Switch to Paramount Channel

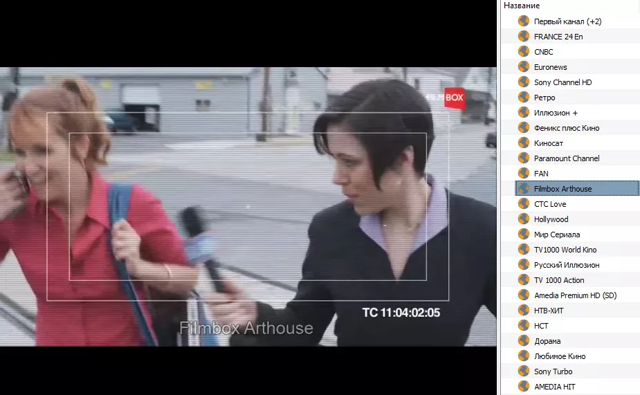coord(567,158)
